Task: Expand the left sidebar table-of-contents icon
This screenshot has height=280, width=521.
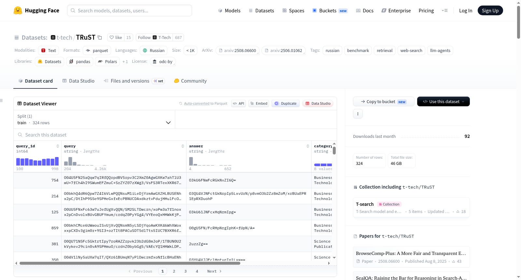Action: (1, 100)
